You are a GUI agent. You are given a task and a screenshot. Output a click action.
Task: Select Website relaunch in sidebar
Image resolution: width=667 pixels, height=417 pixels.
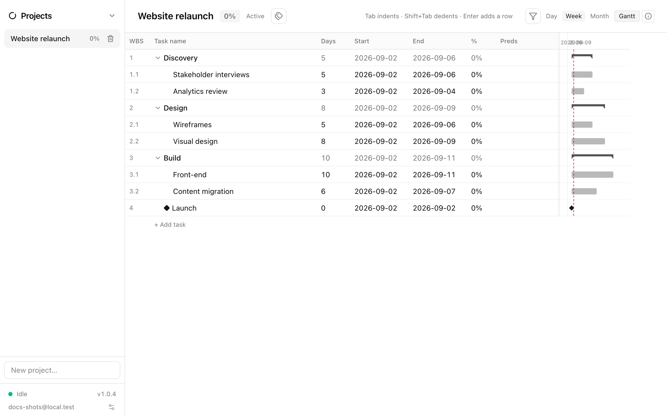62,39
